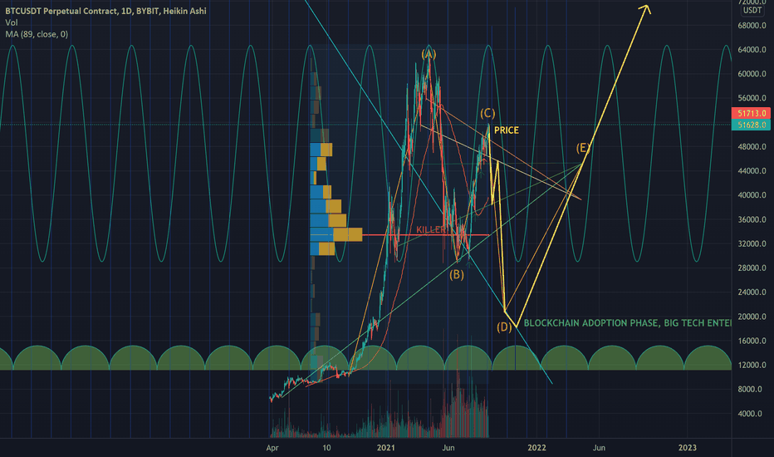The width and height of the screenshot is (774, 457).
Task: Click the green 51628.0 price label
Action: (x=752, y=125)
